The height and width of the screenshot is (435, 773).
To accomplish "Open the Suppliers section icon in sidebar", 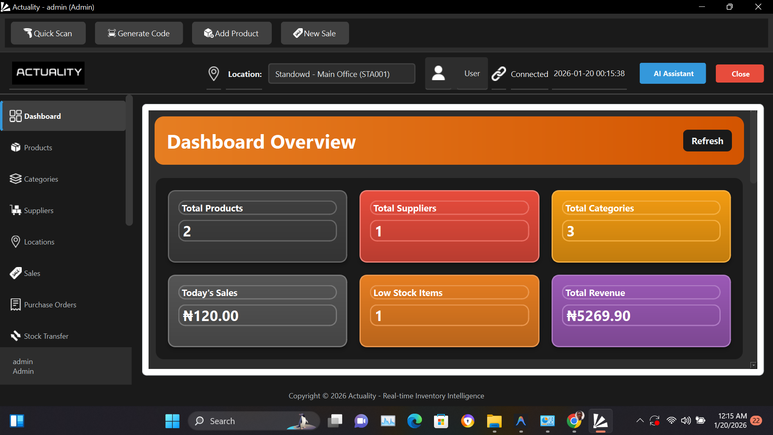I will pyautogui.click(x=15, y=210).
